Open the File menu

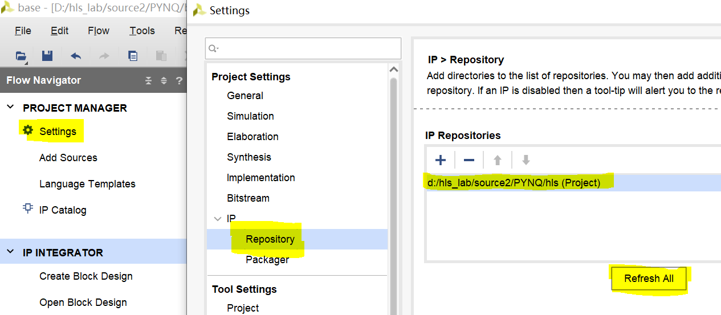tap(23, 31)
